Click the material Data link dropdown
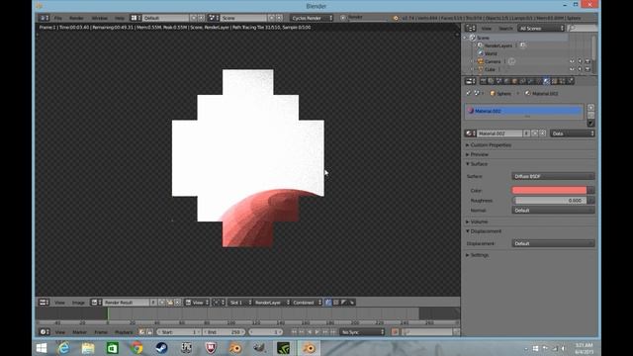Screen dimensions: 633x356 pos(573,133)
